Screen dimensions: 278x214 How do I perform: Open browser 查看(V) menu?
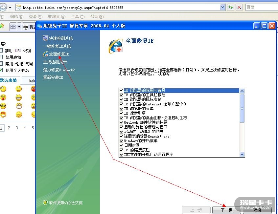pyautogui.click(x=35, y=17)
